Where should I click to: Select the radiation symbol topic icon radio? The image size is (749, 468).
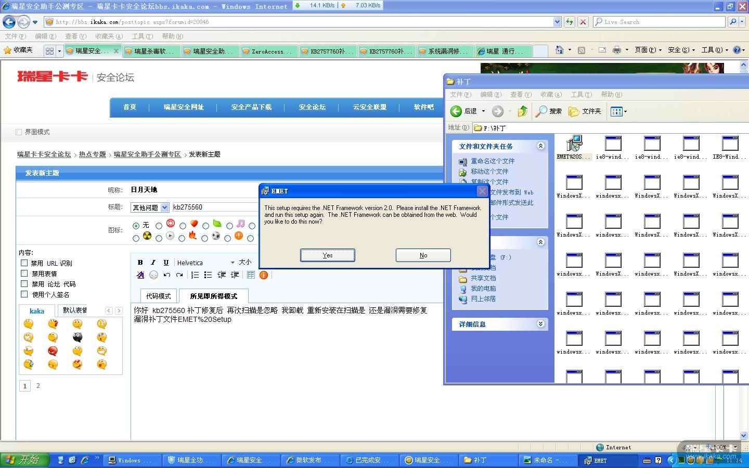coord(136,238)
